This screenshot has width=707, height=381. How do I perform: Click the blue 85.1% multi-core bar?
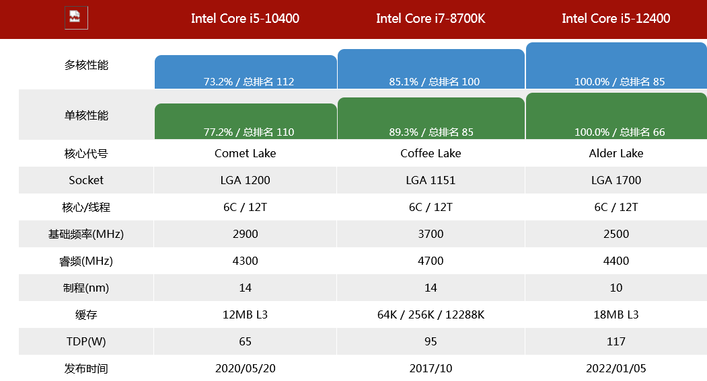431,69
